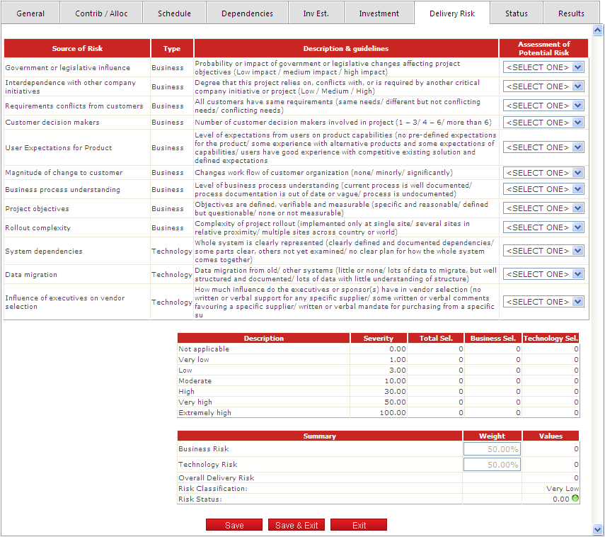Expand Project objectives risk dropdown
Image resolution: width=605 pixels, height=537 pixels.
(543, 208)
